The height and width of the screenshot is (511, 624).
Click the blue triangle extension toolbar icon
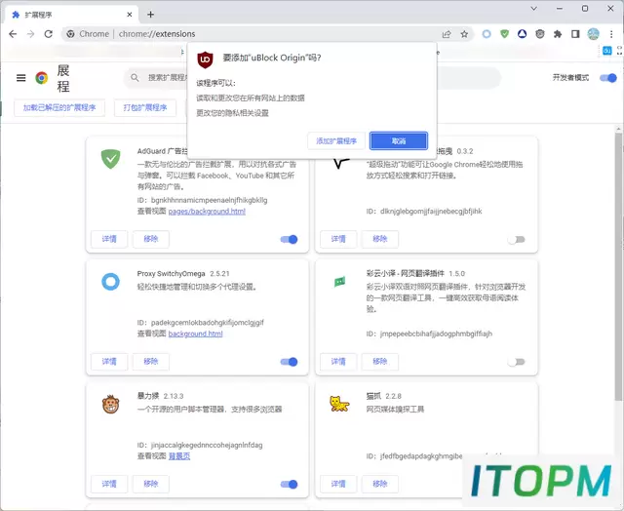pos(523,34)
